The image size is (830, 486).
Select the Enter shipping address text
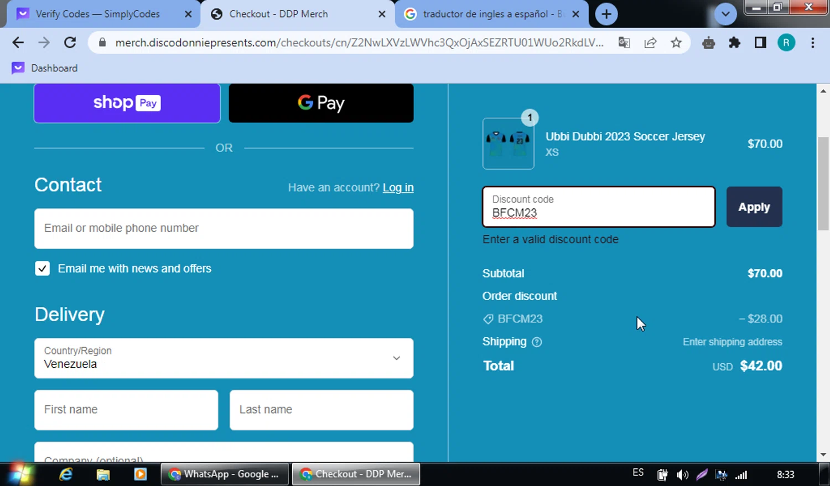(733, 342)
